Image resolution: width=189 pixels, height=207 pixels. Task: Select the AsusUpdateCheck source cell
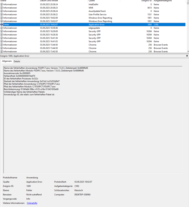97,11
